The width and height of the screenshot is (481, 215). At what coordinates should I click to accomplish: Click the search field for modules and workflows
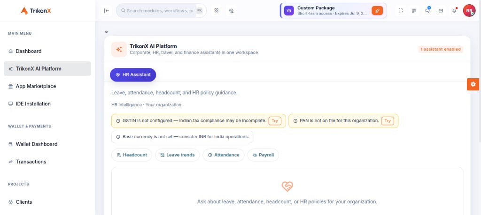point(162,11)
